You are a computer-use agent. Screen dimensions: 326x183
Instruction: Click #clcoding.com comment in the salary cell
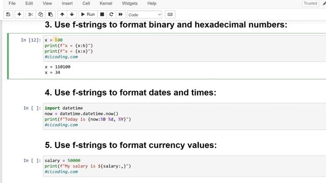(x=61, y=172)
